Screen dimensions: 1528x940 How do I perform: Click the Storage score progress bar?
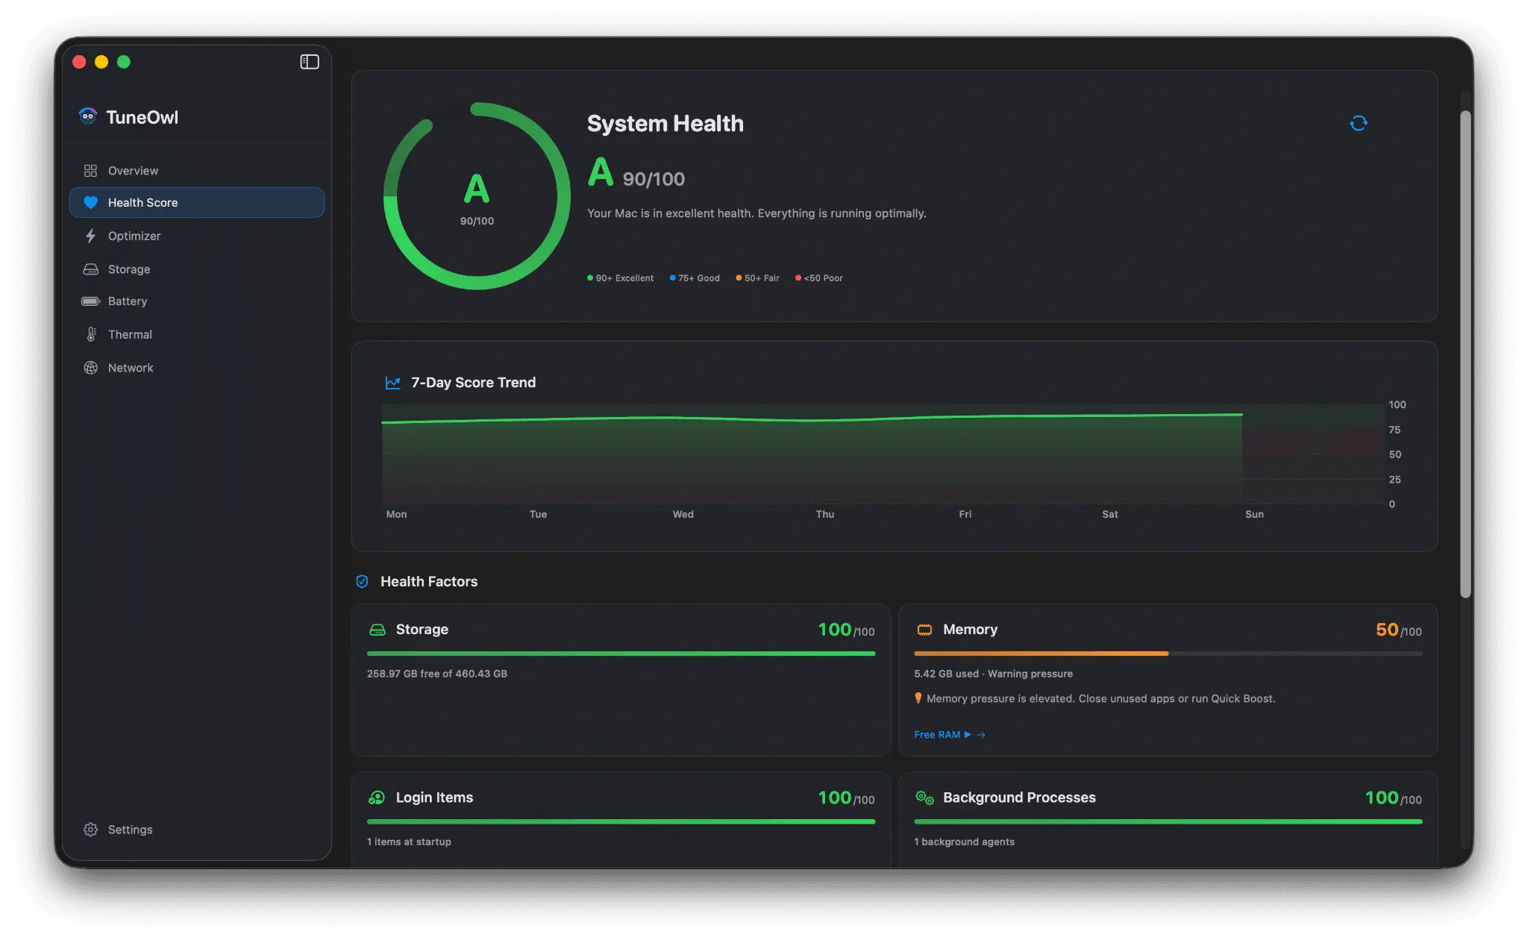621,654
